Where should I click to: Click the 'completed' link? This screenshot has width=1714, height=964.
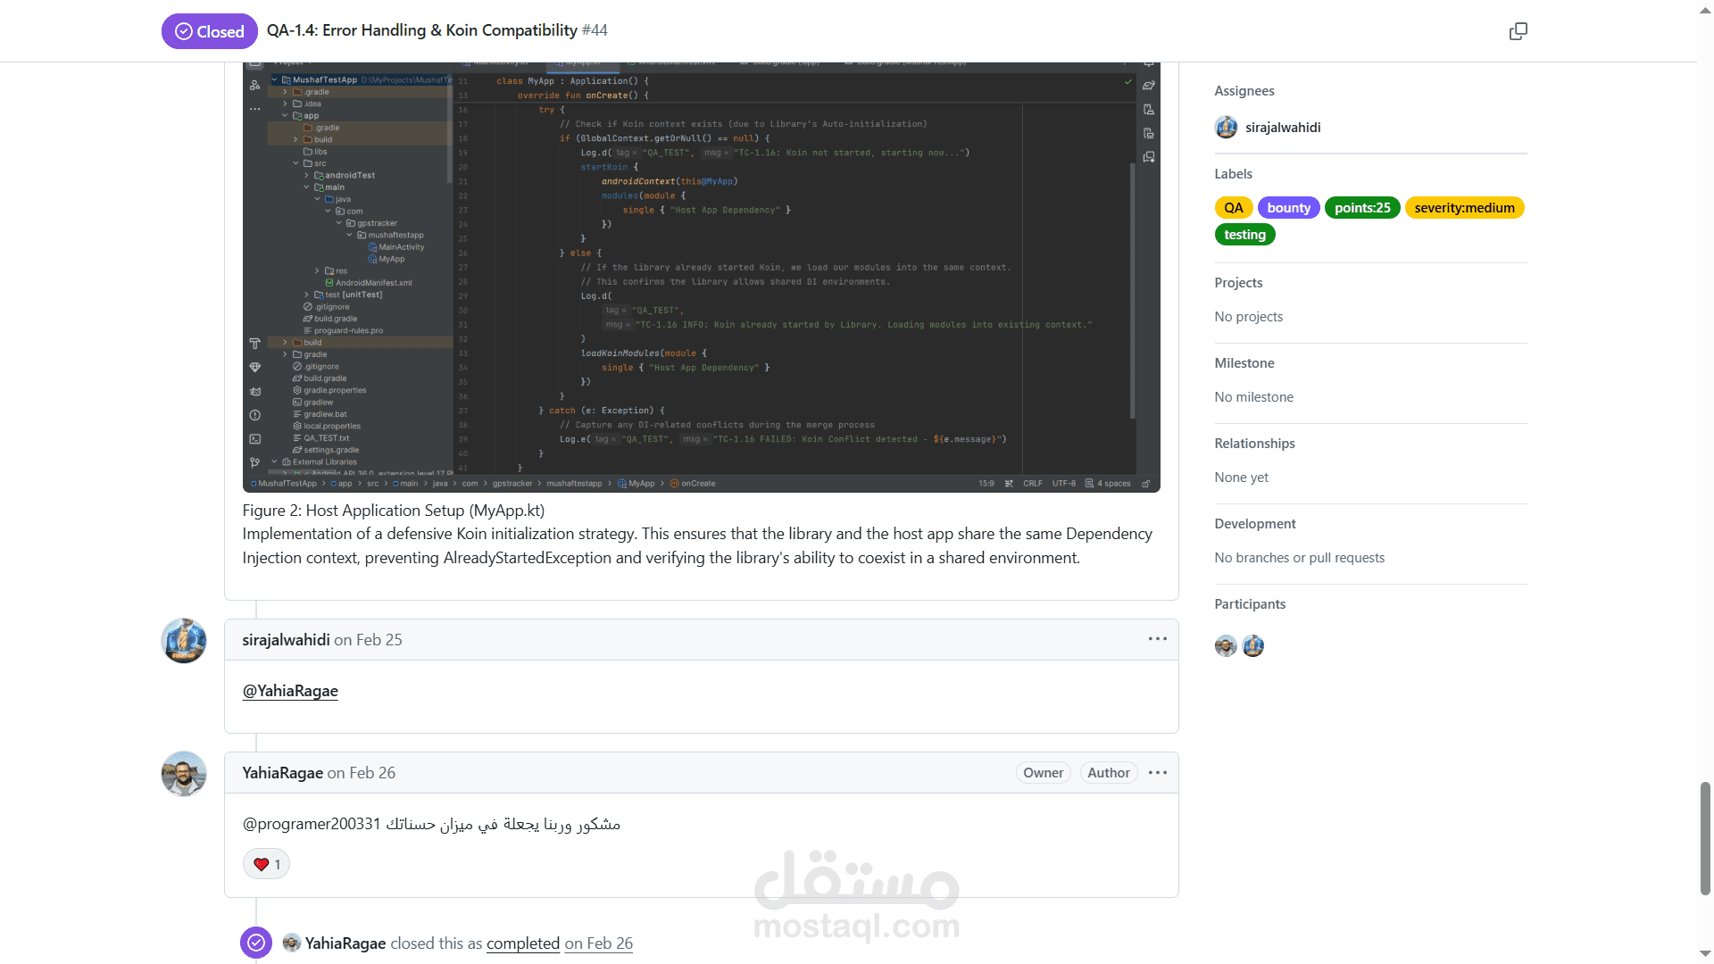point(523,943)
